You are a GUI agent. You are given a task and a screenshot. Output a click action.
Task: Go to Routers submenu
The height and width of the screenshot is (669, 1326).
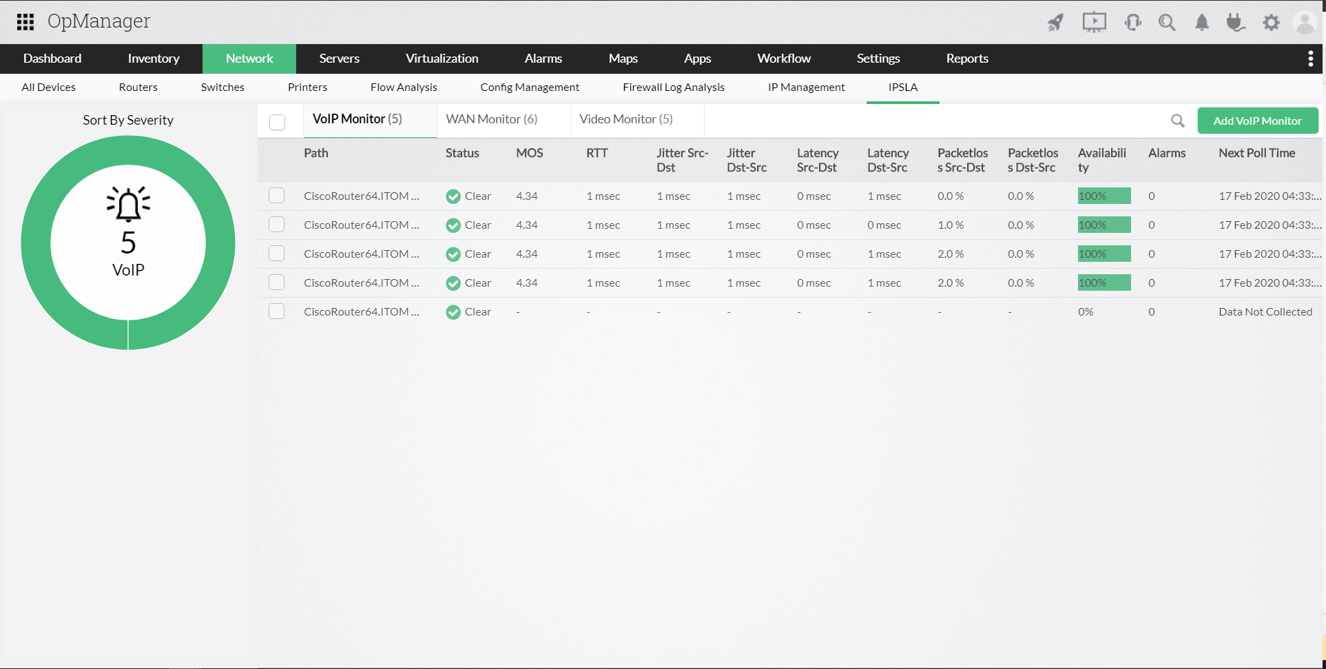pos(138,88)
